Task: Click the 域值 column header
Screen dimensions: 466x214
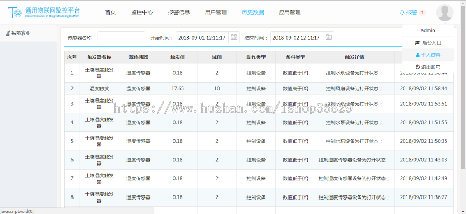Action: click(217, 57)
